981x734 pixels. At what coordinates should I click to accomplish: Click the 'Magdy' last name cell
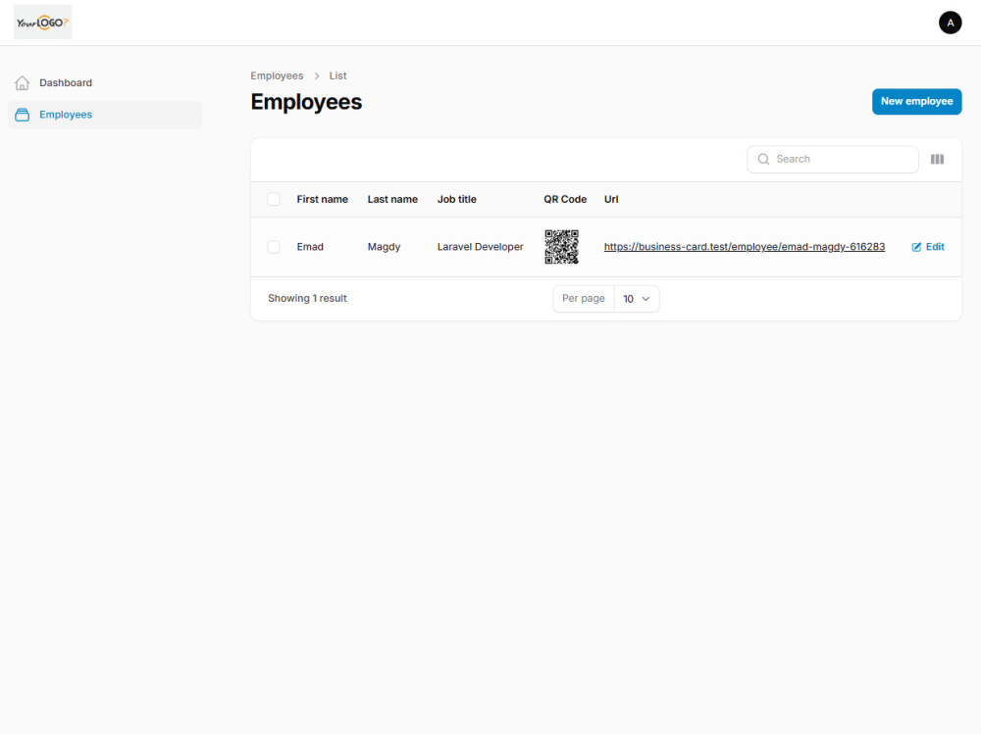coord(384,247)
